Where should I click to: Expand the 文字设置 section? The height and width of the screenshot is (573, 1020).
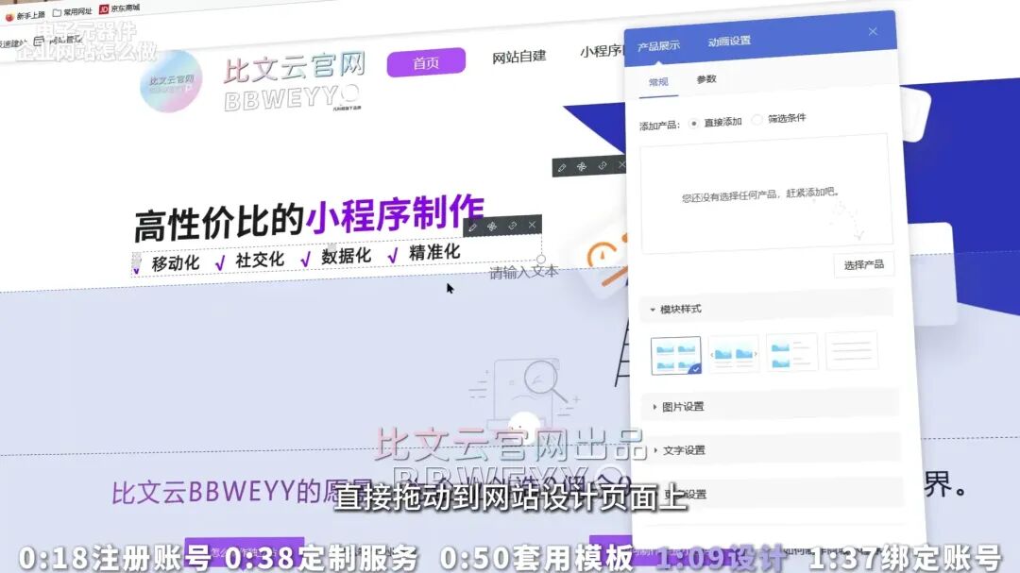click(x=684, y=450)
